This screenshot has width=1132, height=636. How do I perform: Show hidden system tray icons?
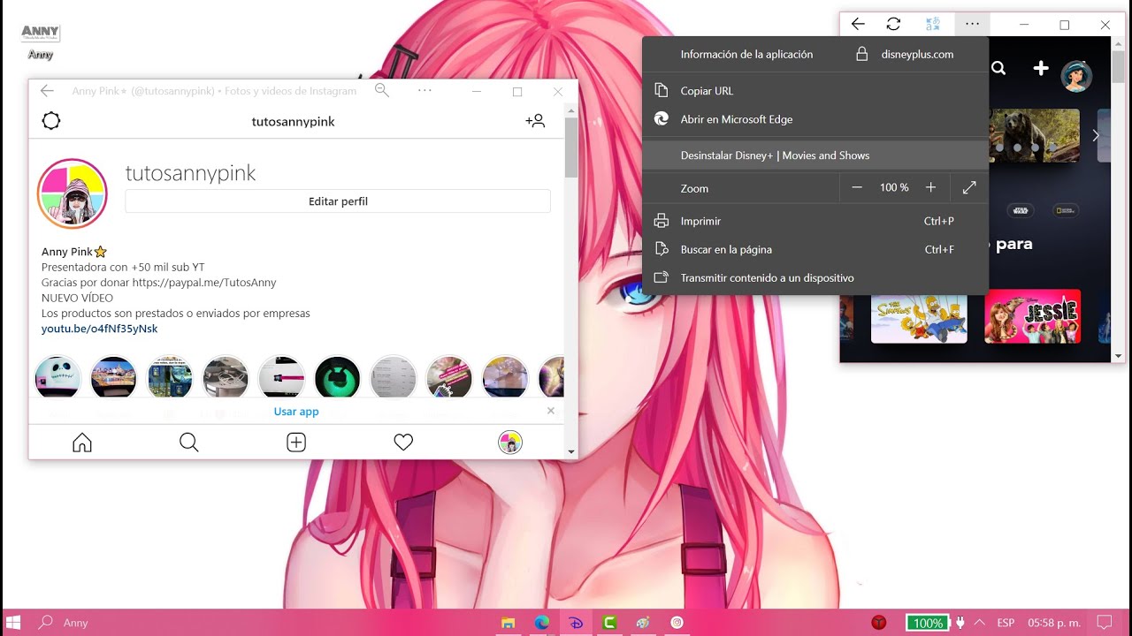[980, 623]
